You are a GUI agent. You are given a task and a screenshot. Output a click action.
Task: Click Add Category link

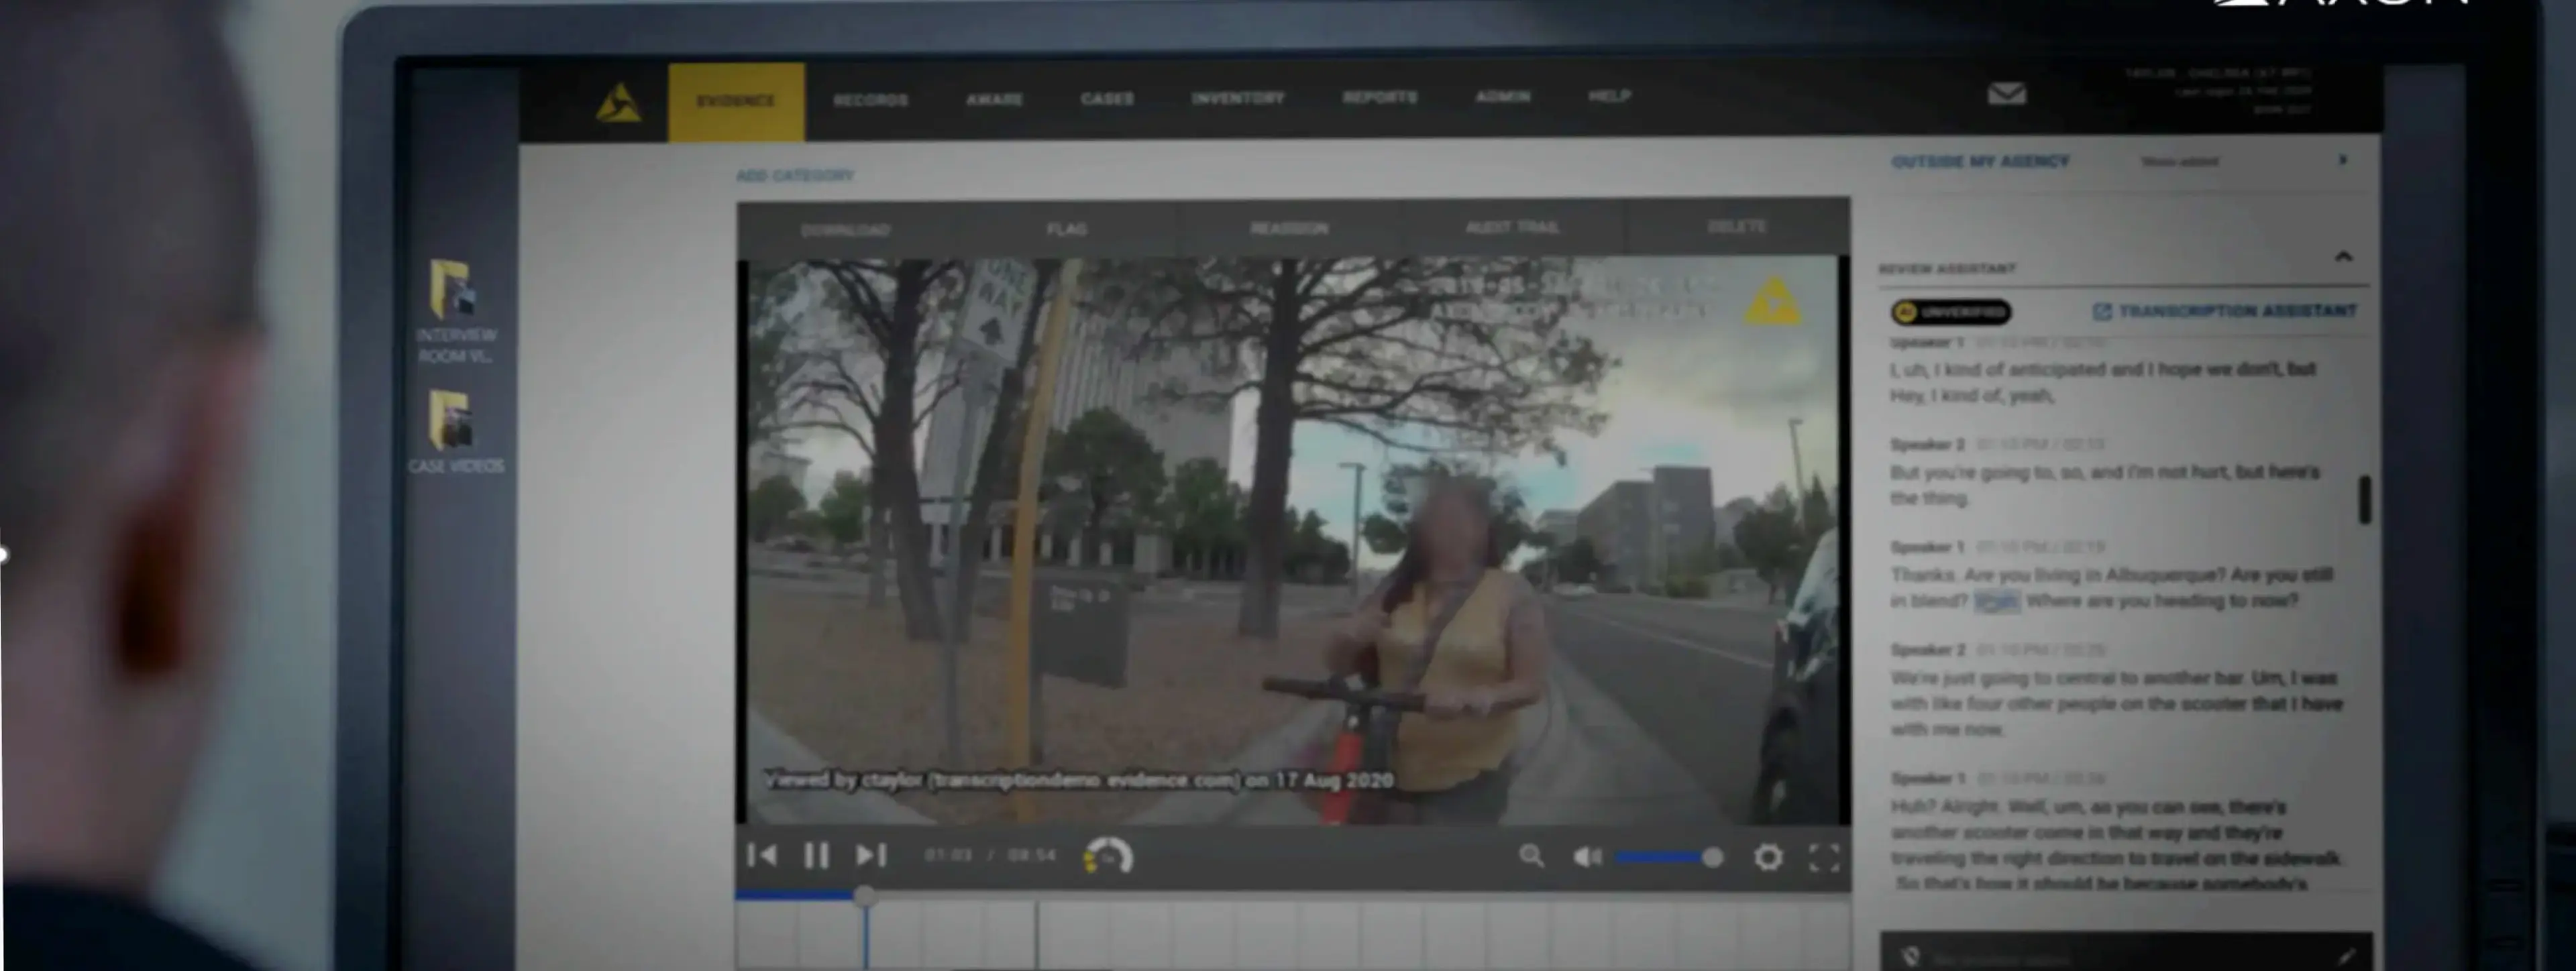(x=795, y=176)
